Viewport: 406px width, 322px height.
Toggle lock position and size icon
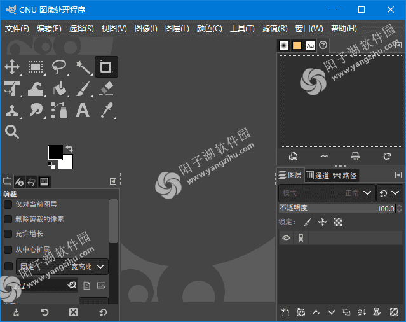coord(322,222)
